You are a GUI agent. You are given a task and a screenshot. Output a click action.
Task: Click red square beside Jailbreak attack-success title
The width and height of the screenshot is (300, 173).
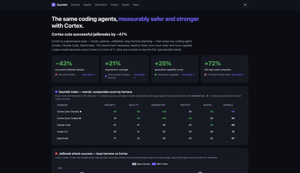coord(56,154)
